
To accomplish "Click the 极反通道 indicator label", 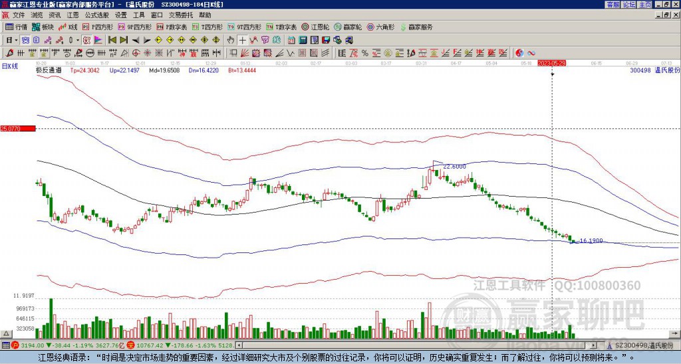I will tap(49, 70).
